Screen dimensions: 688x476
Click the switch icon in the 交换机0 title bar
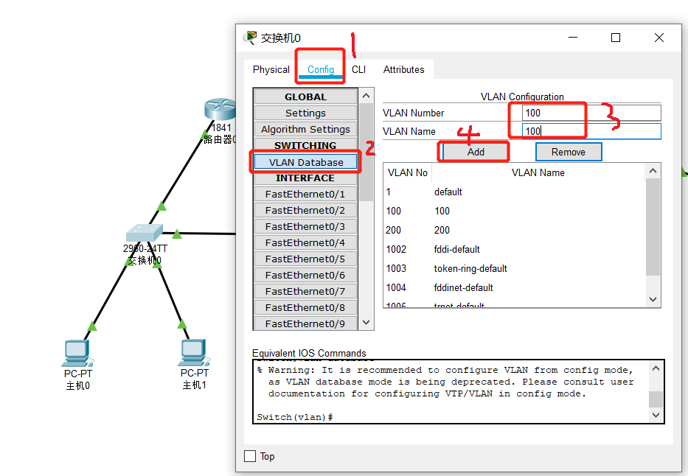click(249, 37)
